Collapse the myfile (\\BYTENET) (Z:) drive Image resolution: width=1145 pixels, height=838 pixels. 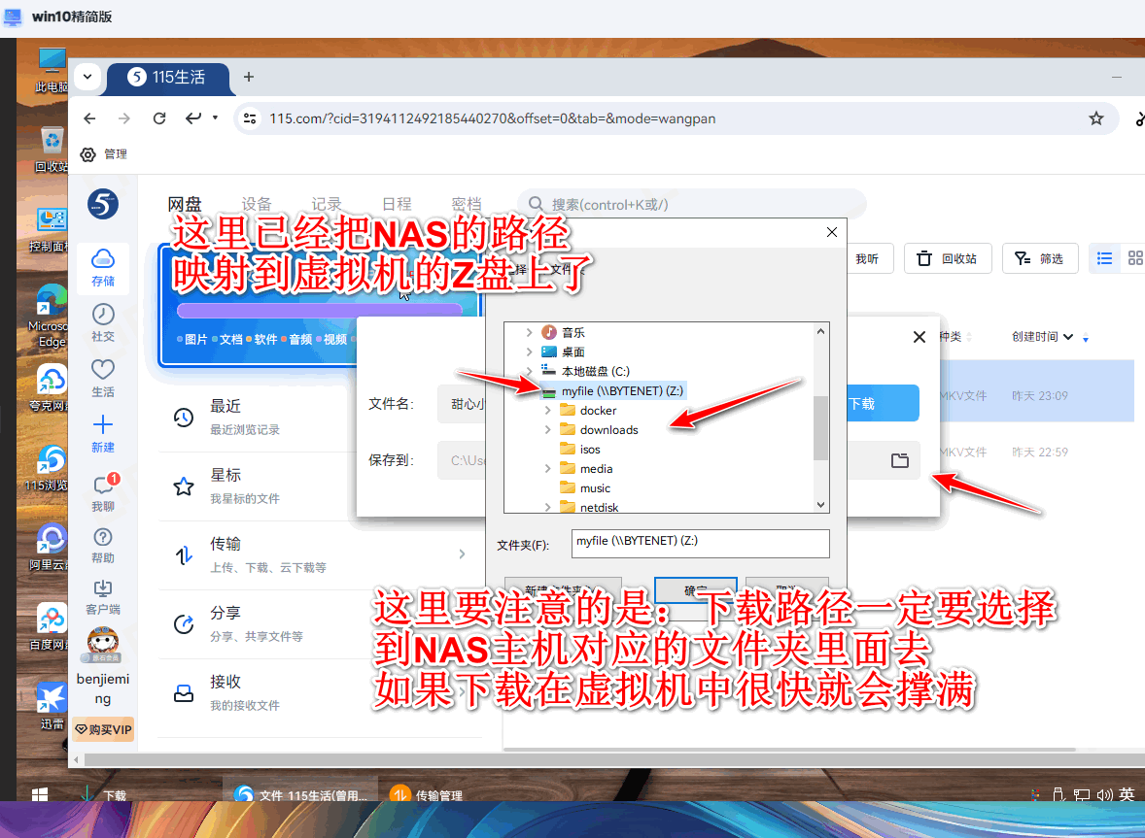click(529, 391)
